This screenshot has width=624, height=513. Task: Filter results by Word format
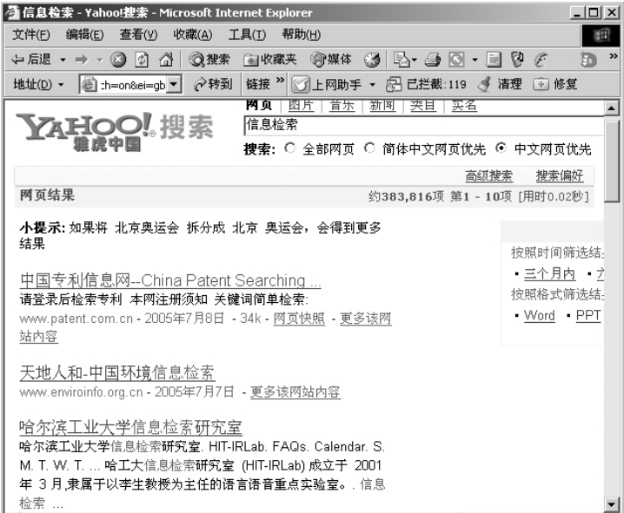point(539,315)
